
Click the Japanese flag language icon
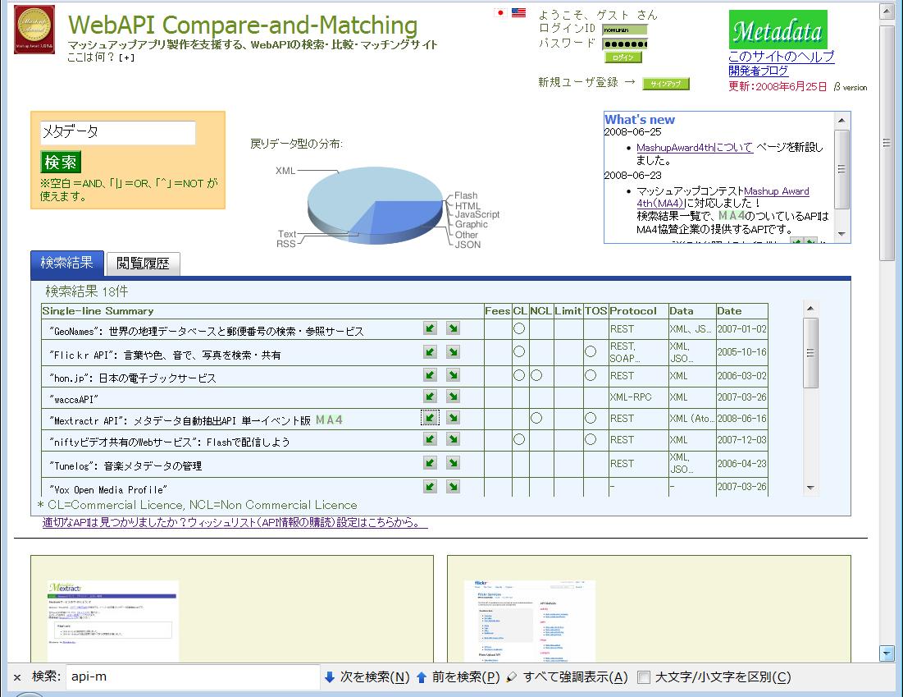[500, 13]
